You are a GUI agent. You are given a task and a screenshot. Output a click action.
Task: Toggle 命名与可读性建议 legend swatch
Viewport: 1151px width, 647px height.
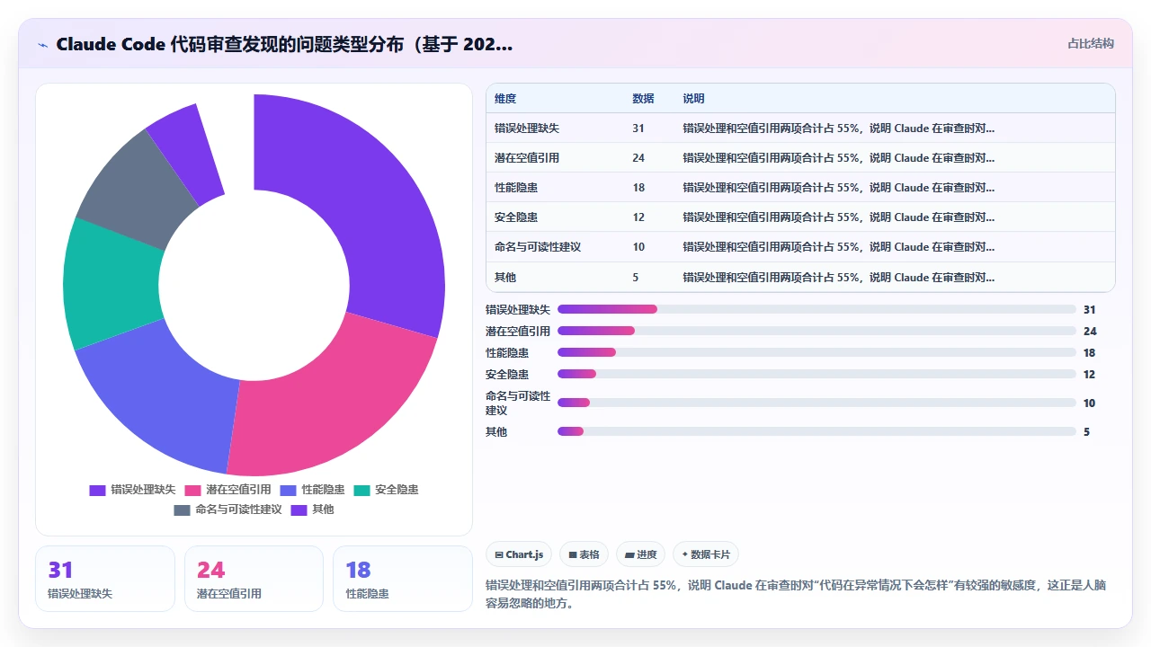click(x=182, y=510)
